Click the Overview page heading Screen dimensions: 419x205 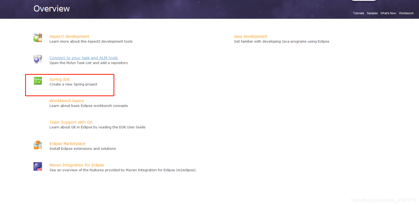52,9
